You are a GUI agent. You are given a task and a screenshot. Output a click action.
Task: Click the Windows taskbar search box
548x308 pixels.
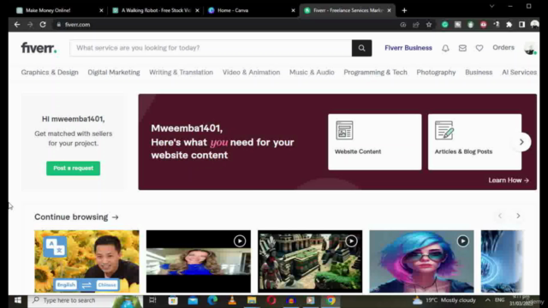(85, 300)
